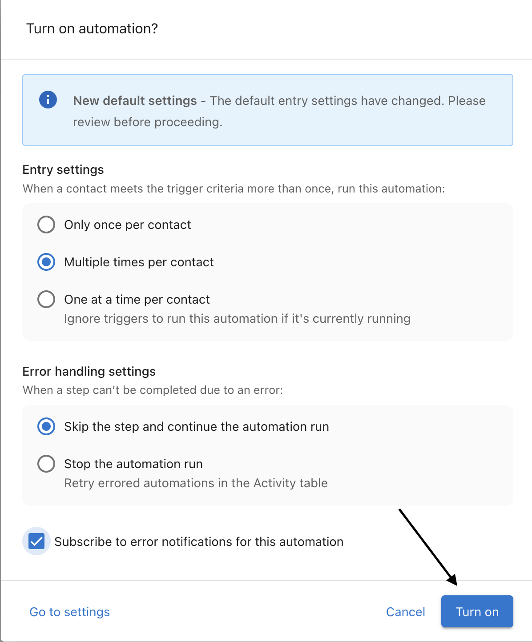The image size is (532, 642).
Task: Click the "New default settings" banner text
Action: [135, 101]
